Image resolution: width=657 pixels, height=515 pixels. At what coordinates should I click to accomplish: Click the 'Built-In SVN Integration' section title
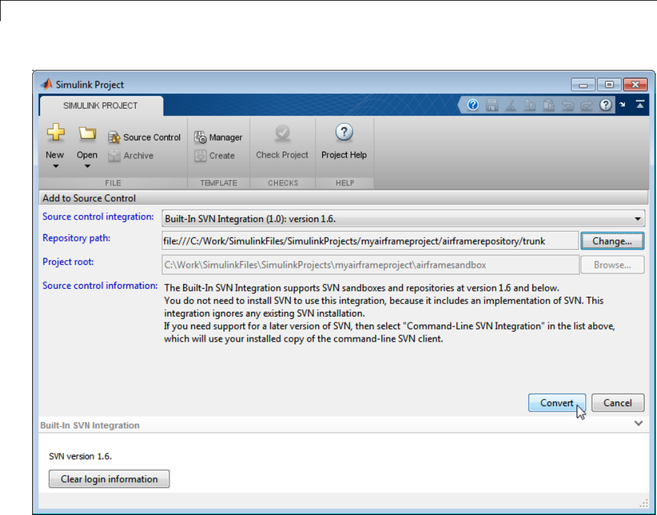pos(90,425)
